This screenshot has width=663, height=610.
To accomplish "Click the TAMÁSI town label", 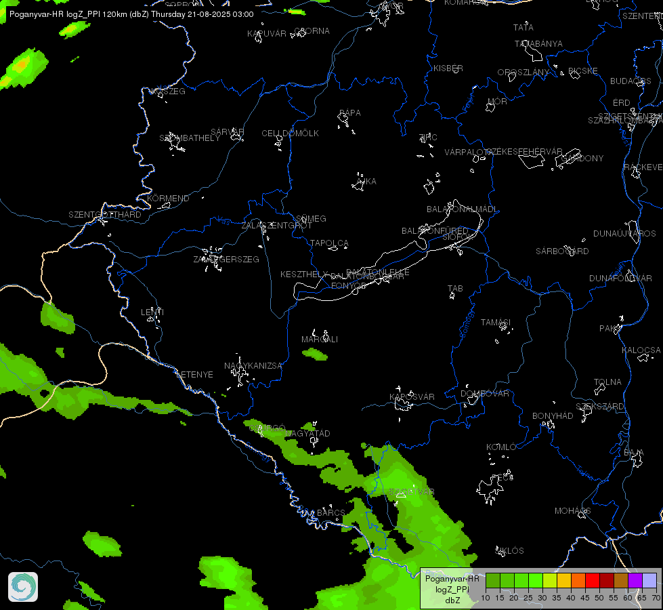I will coord(496,323).
